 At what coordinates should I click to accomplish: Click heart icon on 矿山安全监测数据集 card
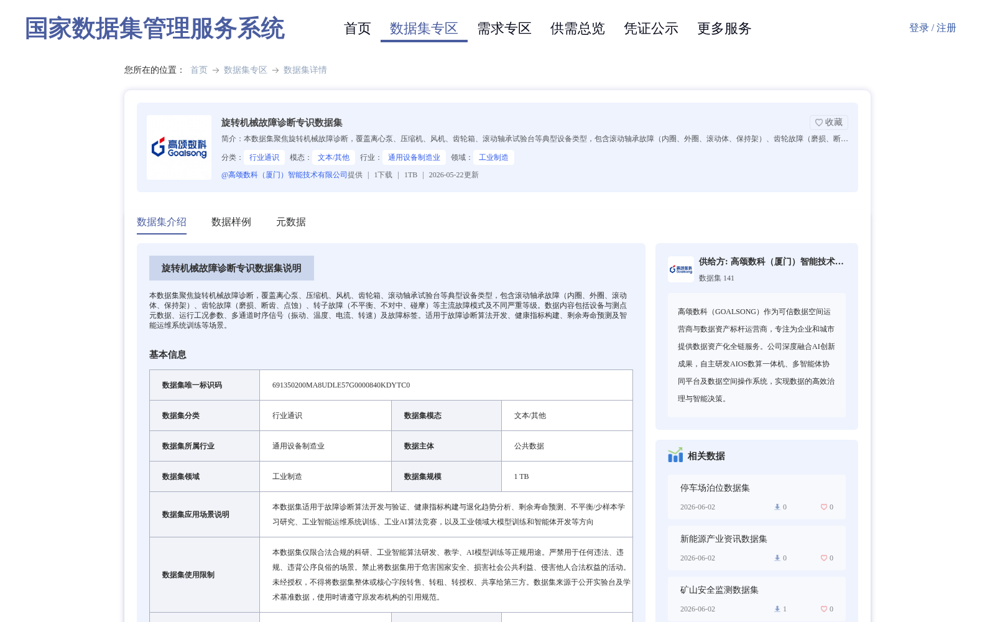[824, 609]
